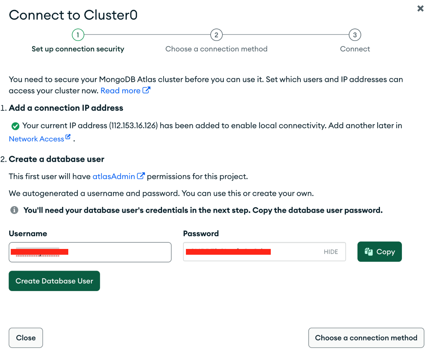Focus the Username input field
This screenshot has width=427, height=352.
[x=116, y=252]
